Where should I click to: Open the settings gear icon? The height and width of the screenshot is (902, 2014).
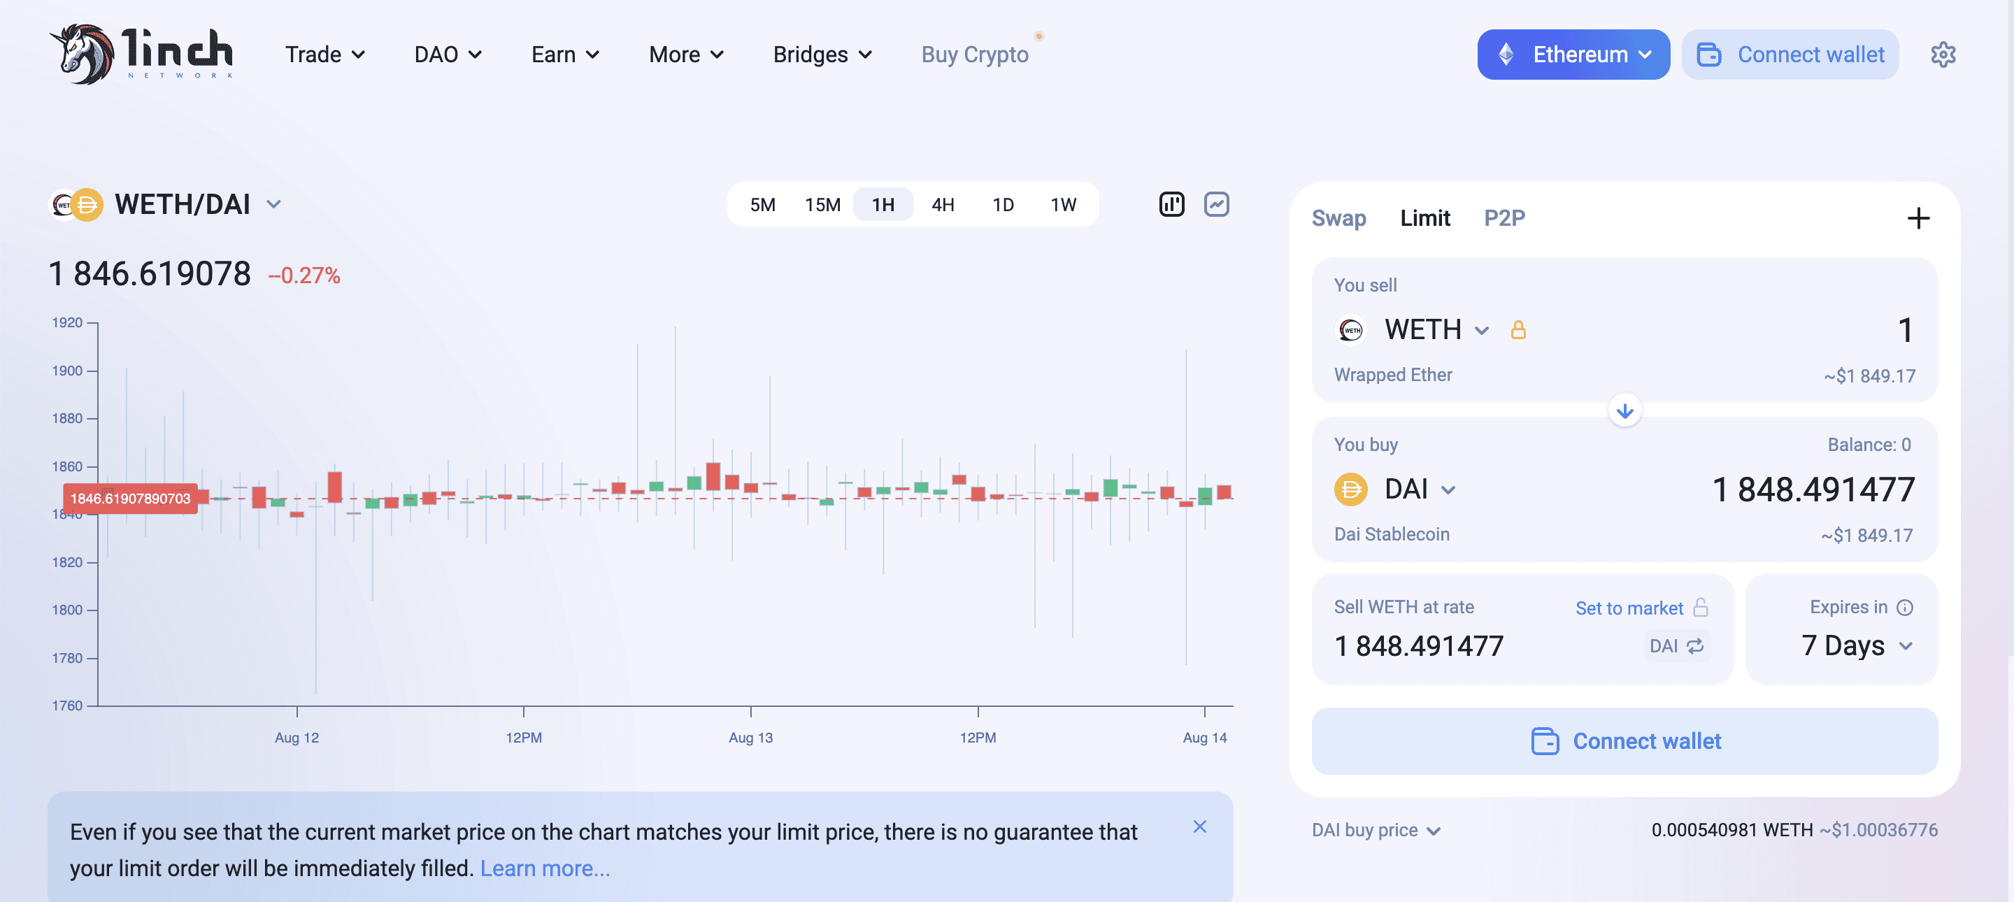pyautogui.click(x=1943, y=55)
